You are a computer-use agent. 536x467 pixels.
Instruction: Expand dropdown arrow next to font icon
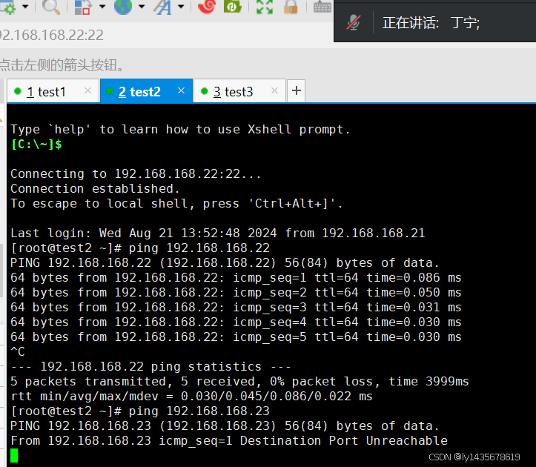(x=179, y=7)
